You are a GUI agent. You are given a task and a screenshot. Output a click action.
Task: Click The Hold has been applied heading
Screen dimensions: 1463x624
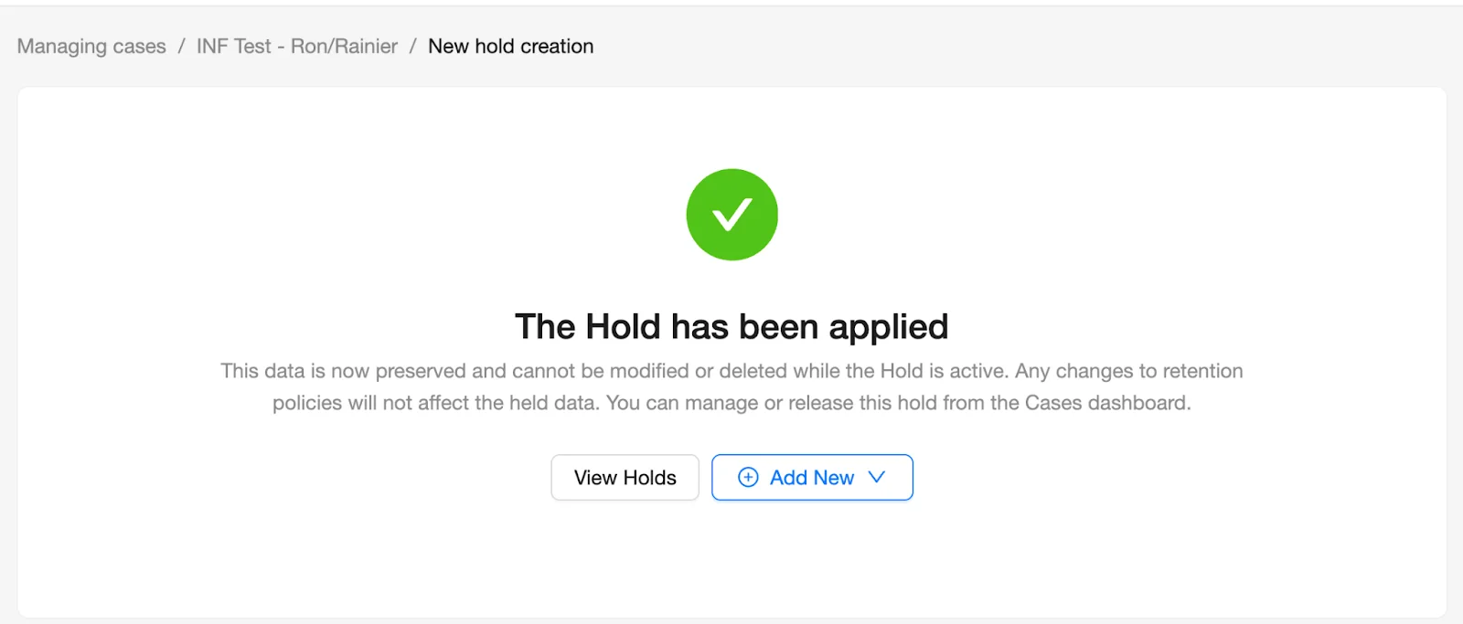(x=731, y=326)
